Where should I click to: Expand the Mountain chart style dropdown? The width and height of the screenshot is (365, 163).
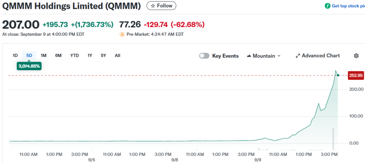(279, 56)
